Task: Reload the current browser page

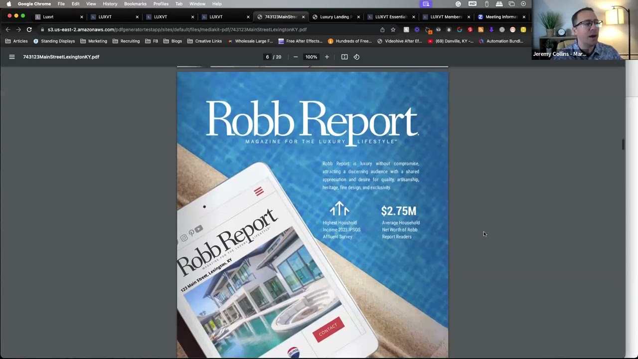Action: pos(29,30)
